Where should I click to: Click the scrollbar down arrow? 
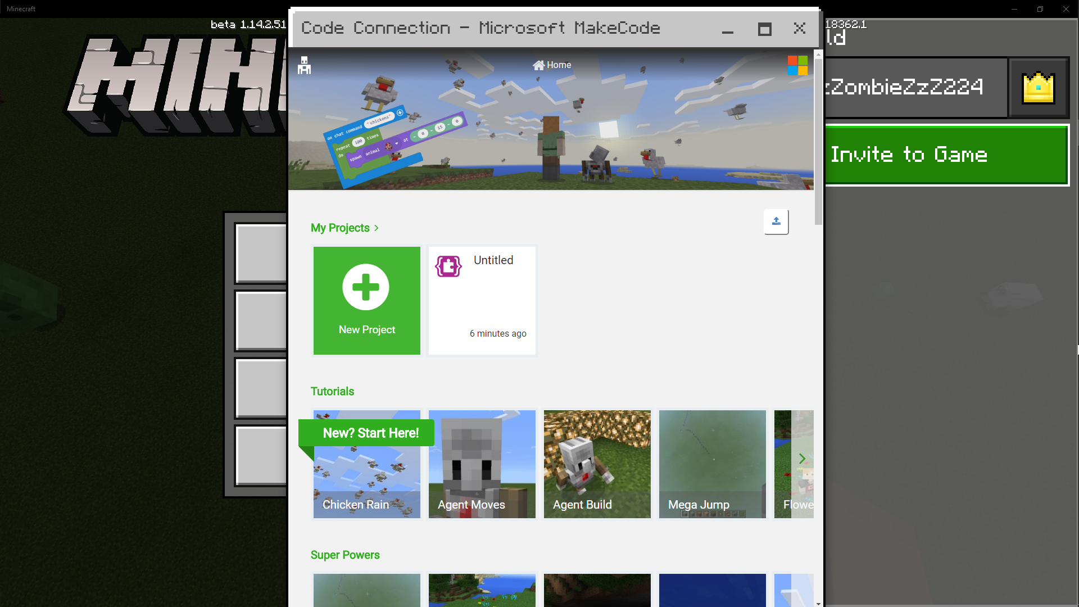[818, 603]
